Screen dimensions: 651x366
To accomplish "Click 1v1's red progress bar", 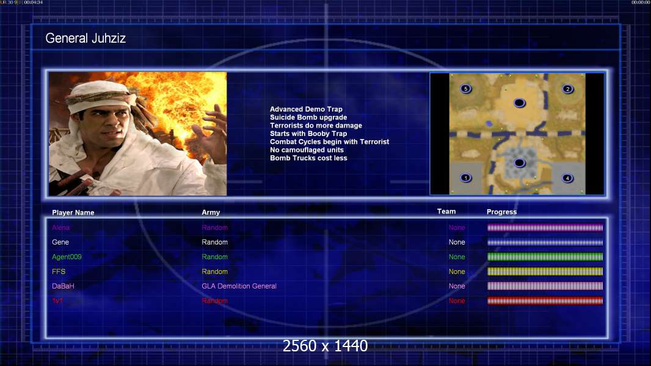I will tap(545, 301).
